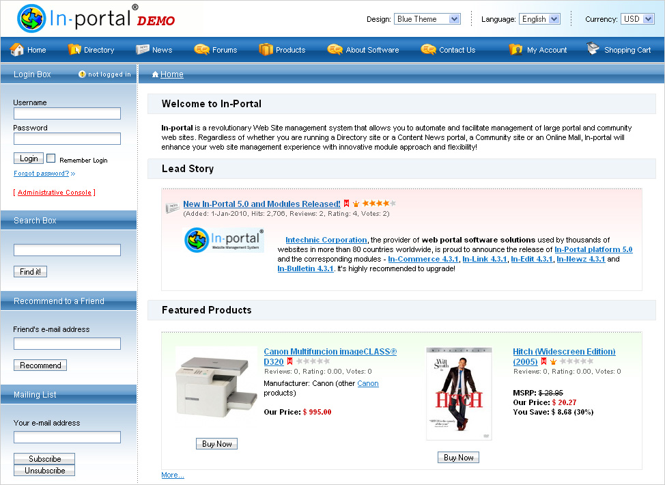Focus the Username input field
This screenshot has width=665, height=485.
(67, 113)
